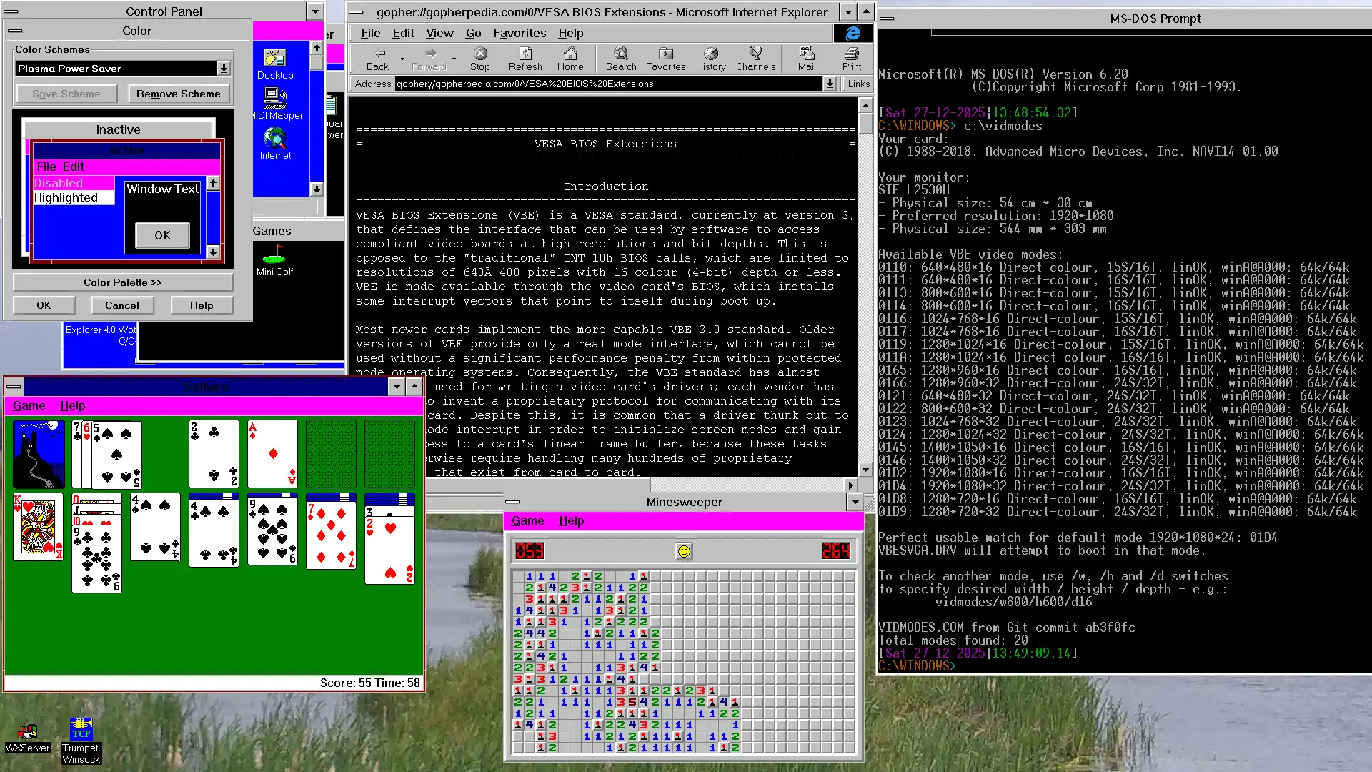The height and width of the screenshot is (772, 1372).
Task: Click the Color Palette >> button
Action: coord(122,282)
